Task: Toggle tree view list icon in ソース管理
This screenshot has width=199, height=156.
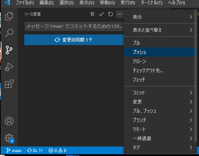Action: click(x=92, y=14)
